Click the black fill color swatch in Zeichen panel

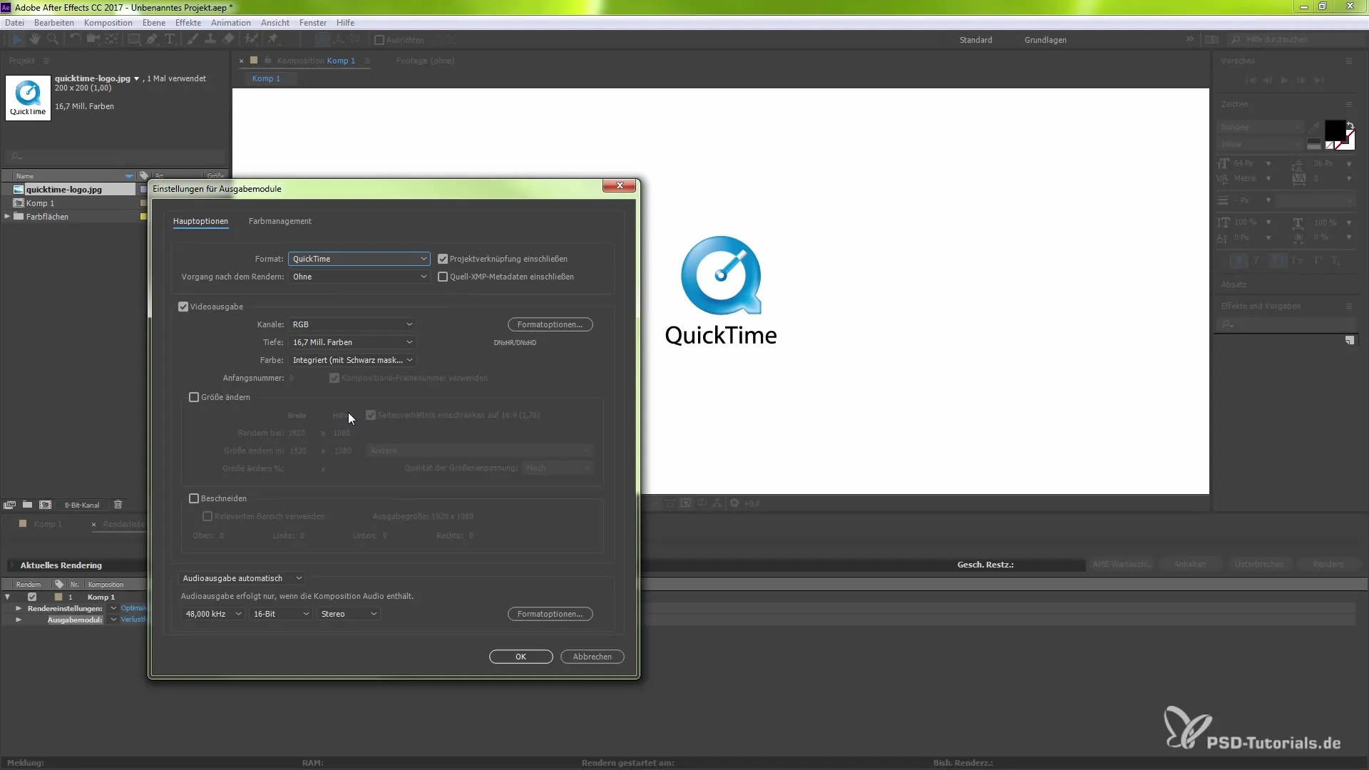[1335, 130]
